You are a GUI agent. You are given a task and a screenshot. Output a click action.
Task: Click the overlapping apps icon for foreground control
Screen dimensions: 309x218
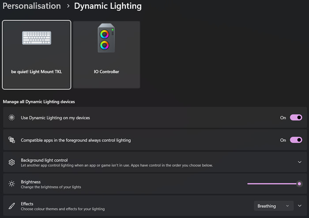(11, 140)
